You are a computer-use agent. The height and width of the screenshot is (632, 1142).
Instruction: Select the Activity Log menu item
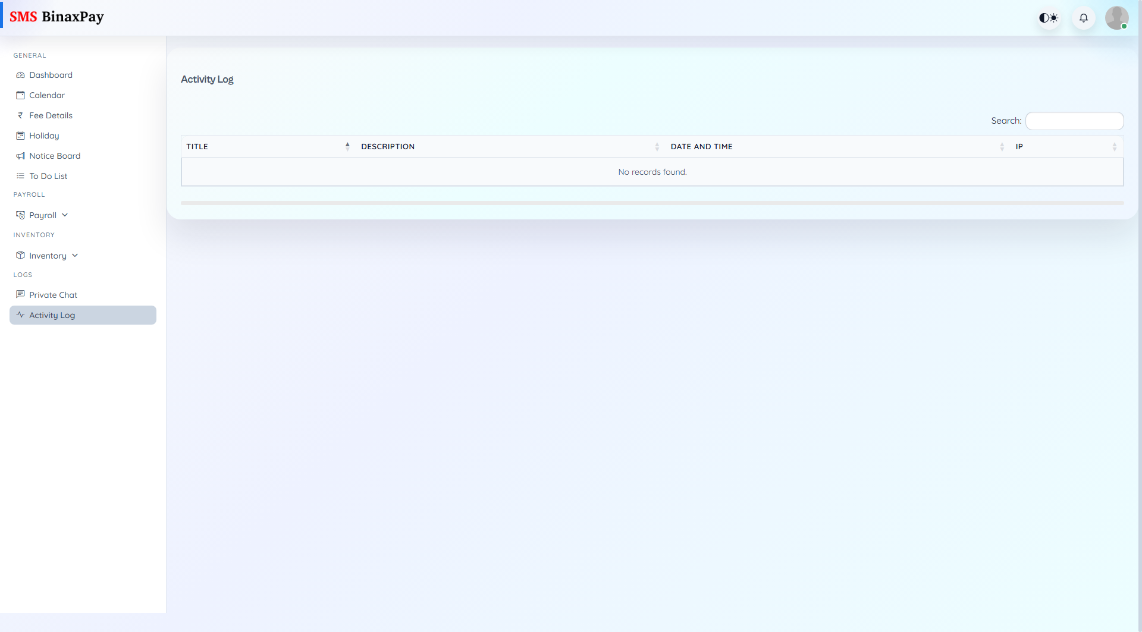click(x=52, y=315)
